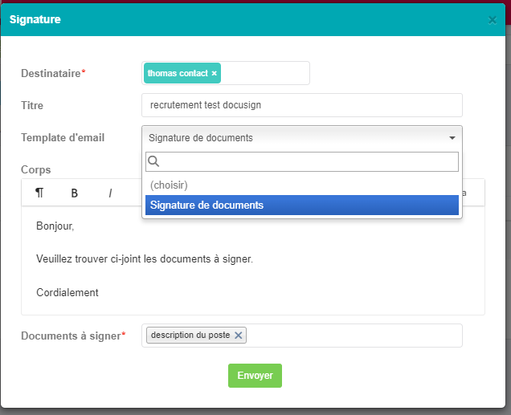
Task: Toggle italic formatting in Corps editor
Action: tap(110, 193)
